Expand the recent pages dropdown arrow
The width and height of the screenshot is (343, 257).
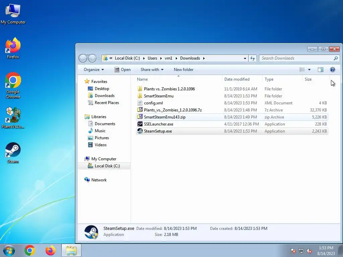(x=99, y=58)
